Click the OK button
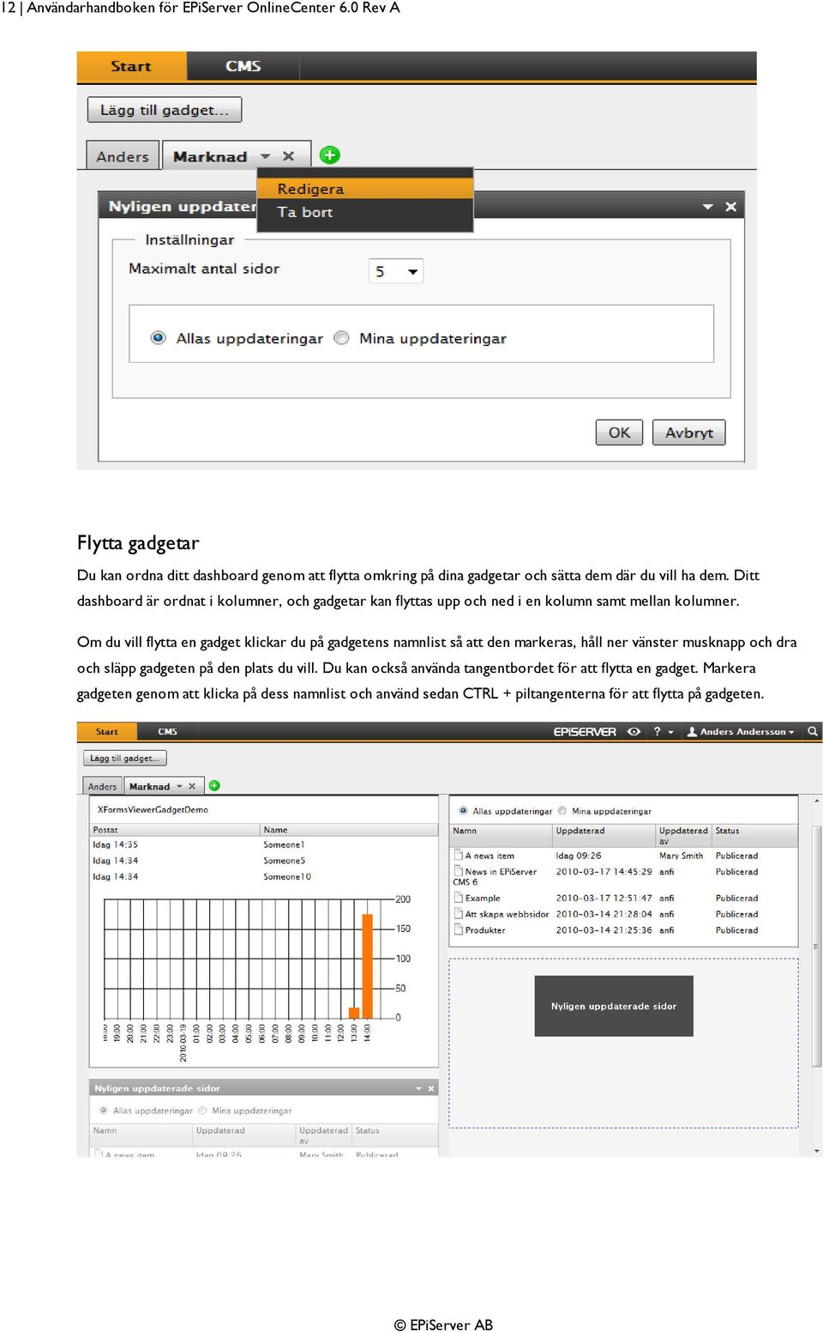 click(x=619, y=433)
